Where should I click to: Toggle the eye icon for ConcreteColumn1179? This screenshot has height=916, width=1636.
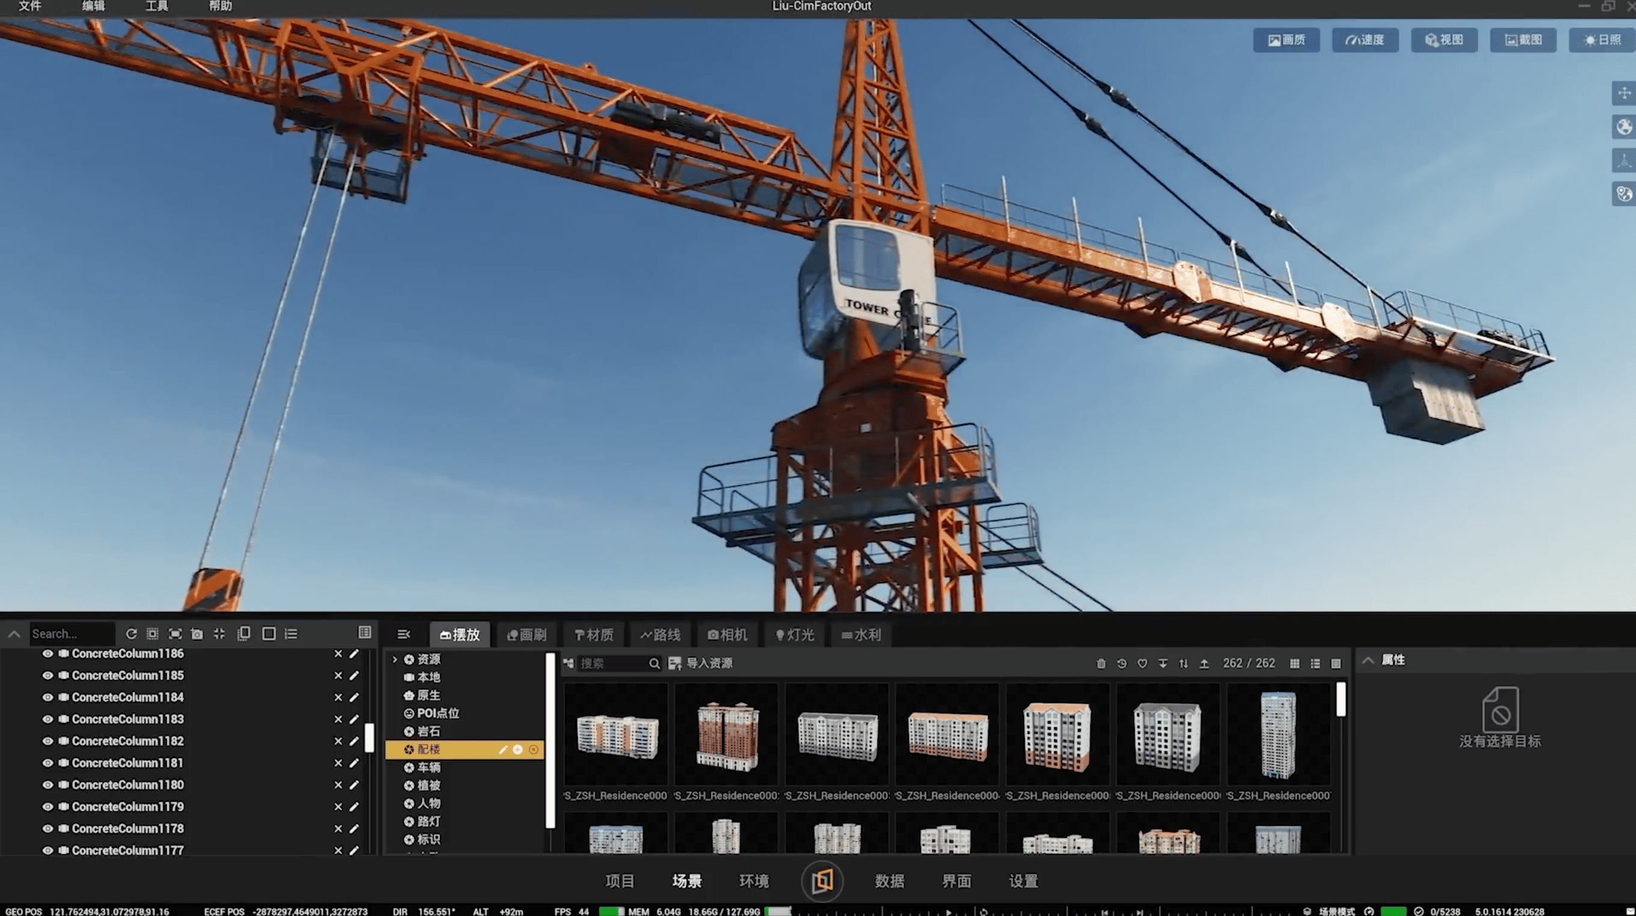click(47, 806)
